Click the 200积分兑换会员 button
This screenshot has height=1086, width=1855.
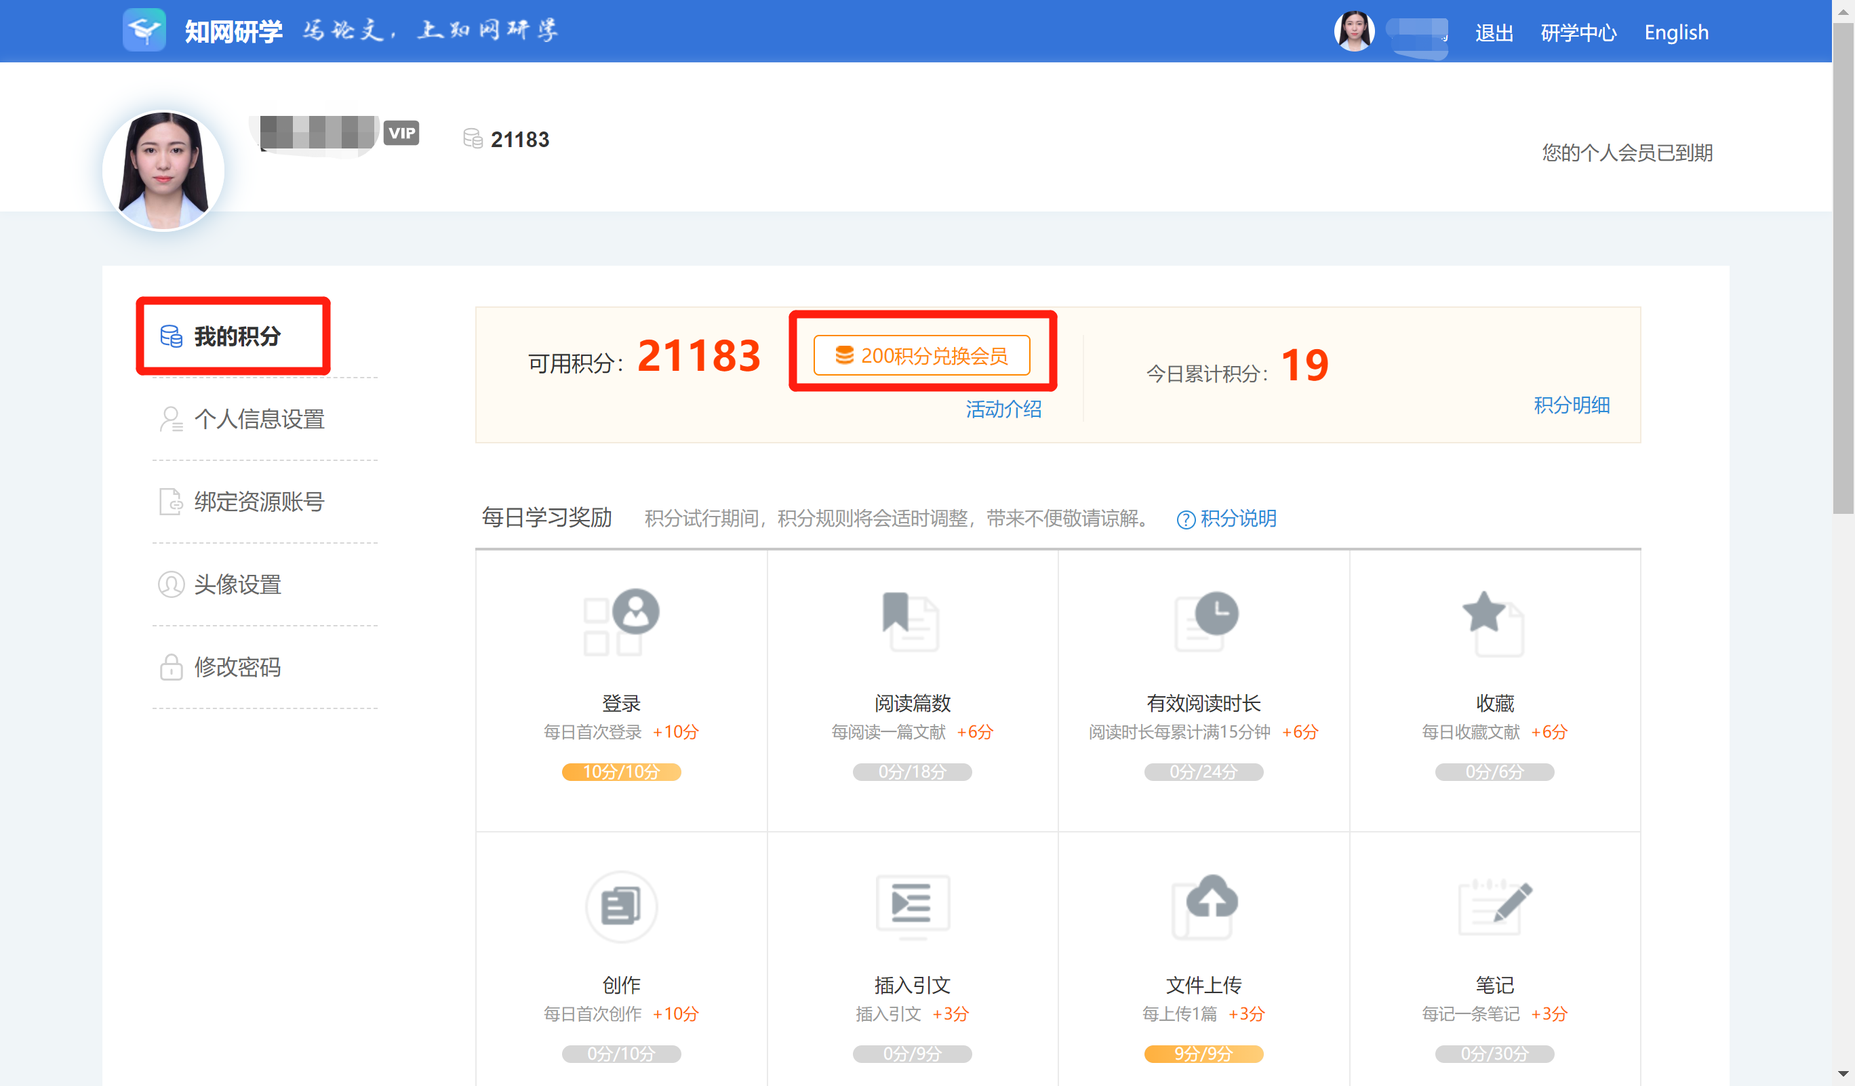coord(921,356)
